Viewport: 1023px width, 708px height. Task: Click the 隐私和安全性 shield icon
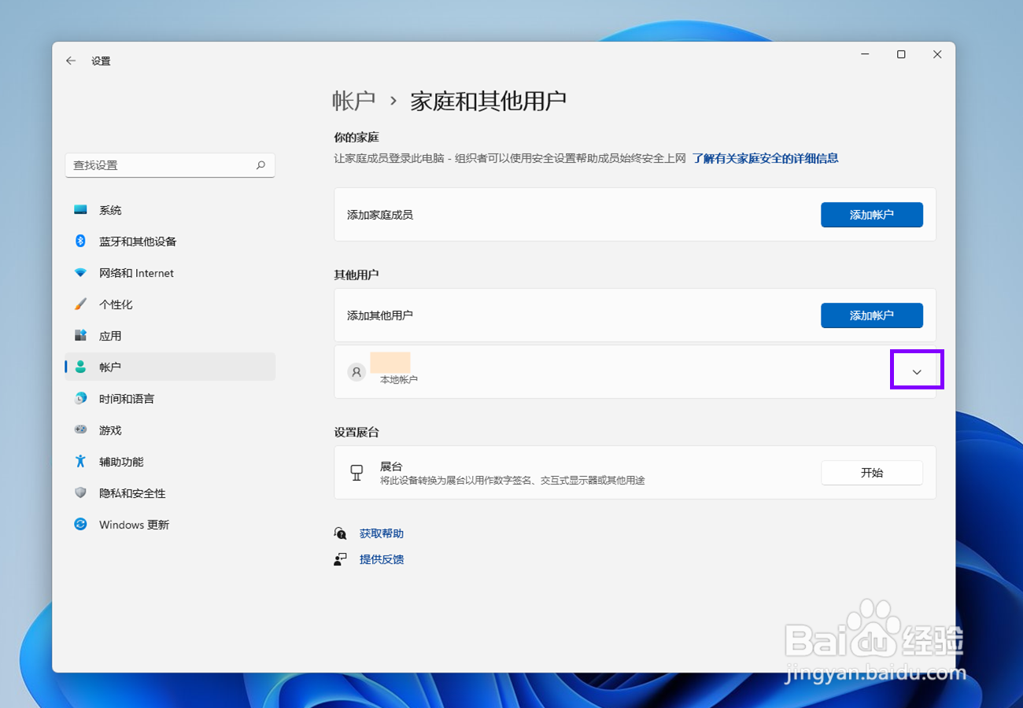[80, 493]
